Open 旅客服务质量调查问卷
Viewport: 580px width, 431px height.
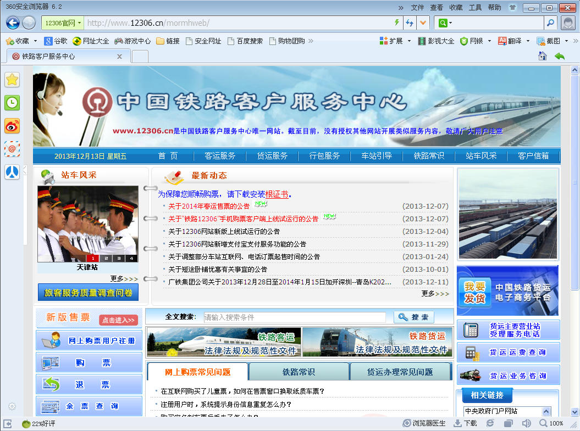point(88,293)
